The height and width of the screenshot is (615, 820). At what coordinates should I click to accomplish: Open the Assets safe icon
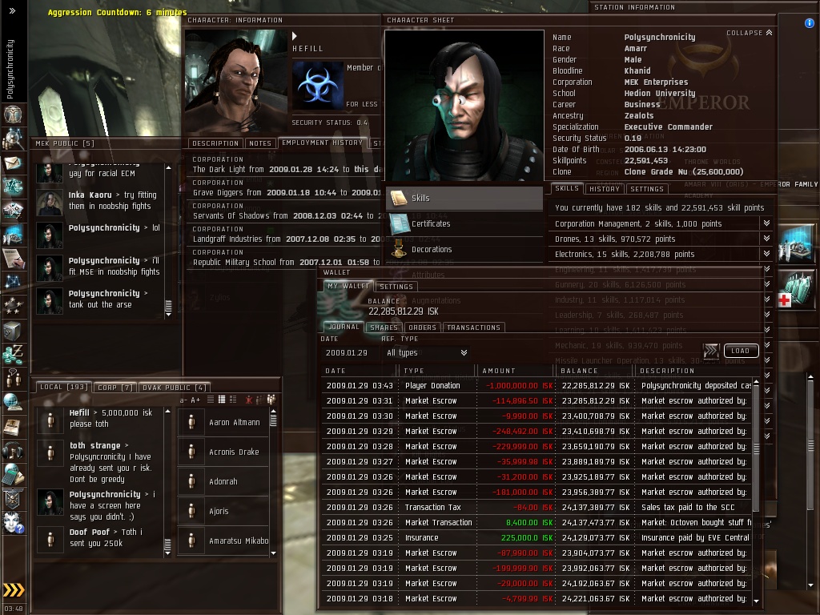pyautogui.click(x=13, y=331)
